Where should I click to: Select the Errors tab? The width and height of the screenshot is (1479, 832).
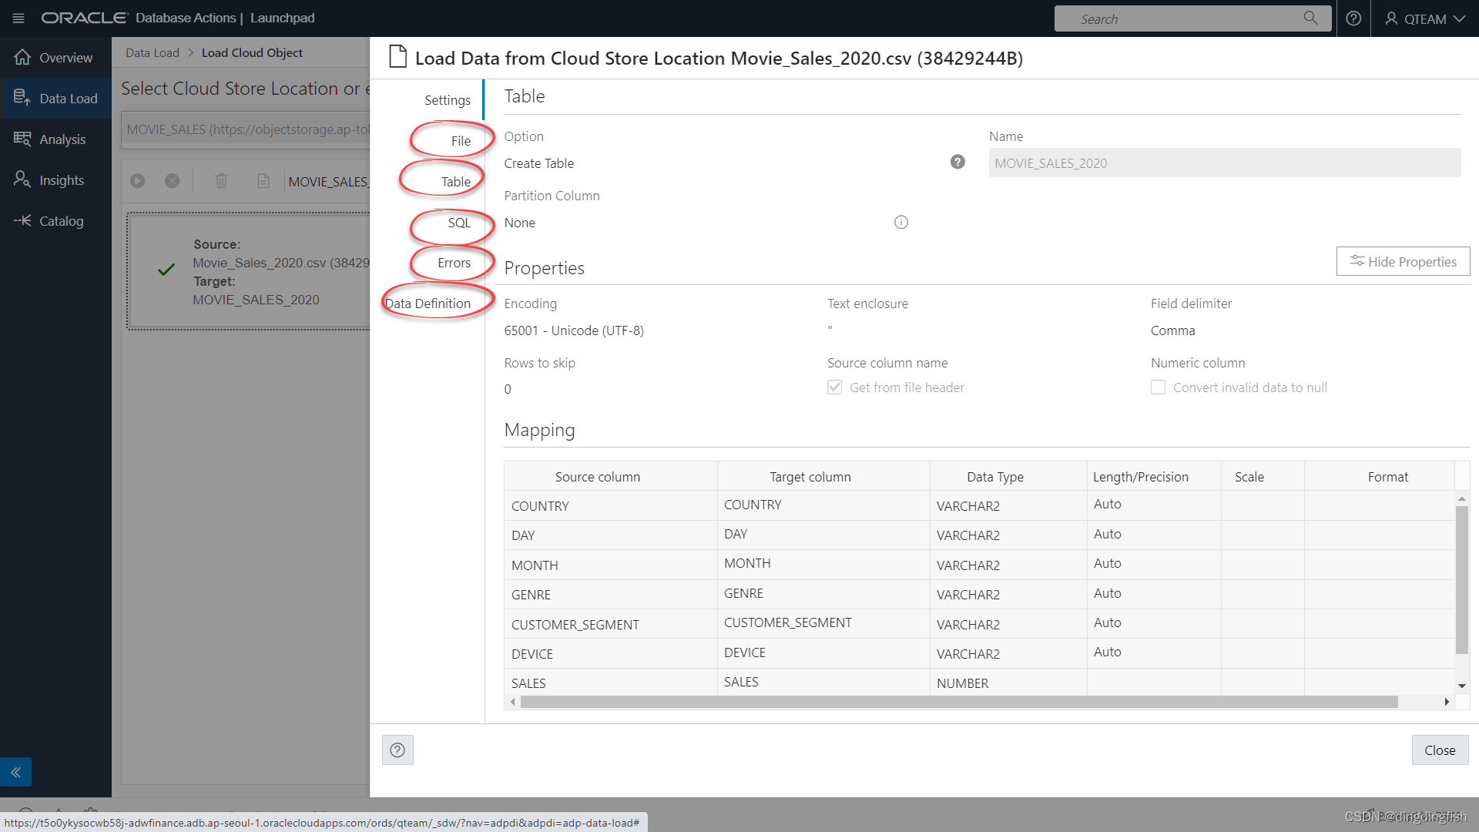tap(454, 263)
